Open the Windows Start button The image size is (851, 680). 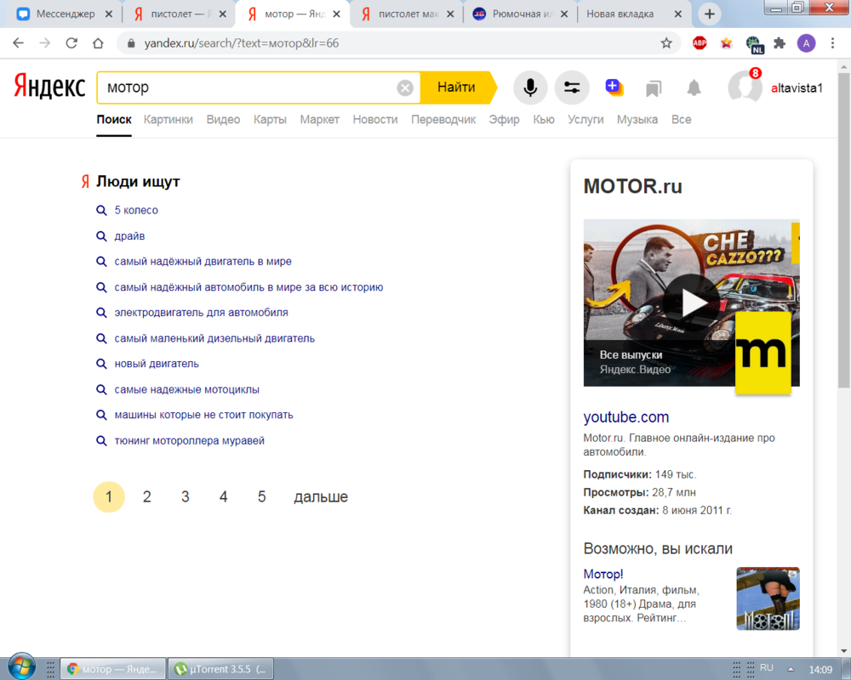22,667
